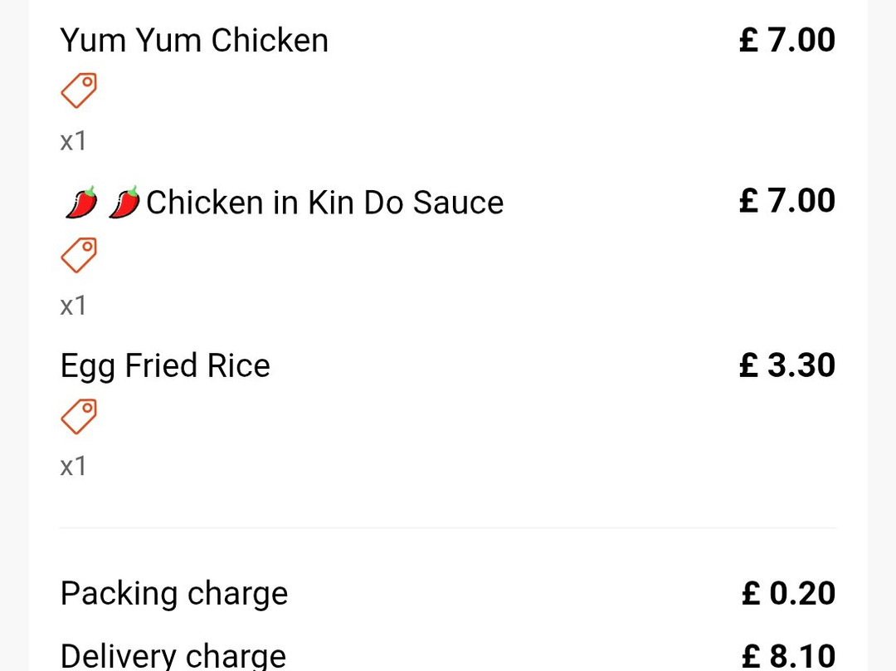Select the x1 quantity under Egg Fried Rice

coord(73,466)
